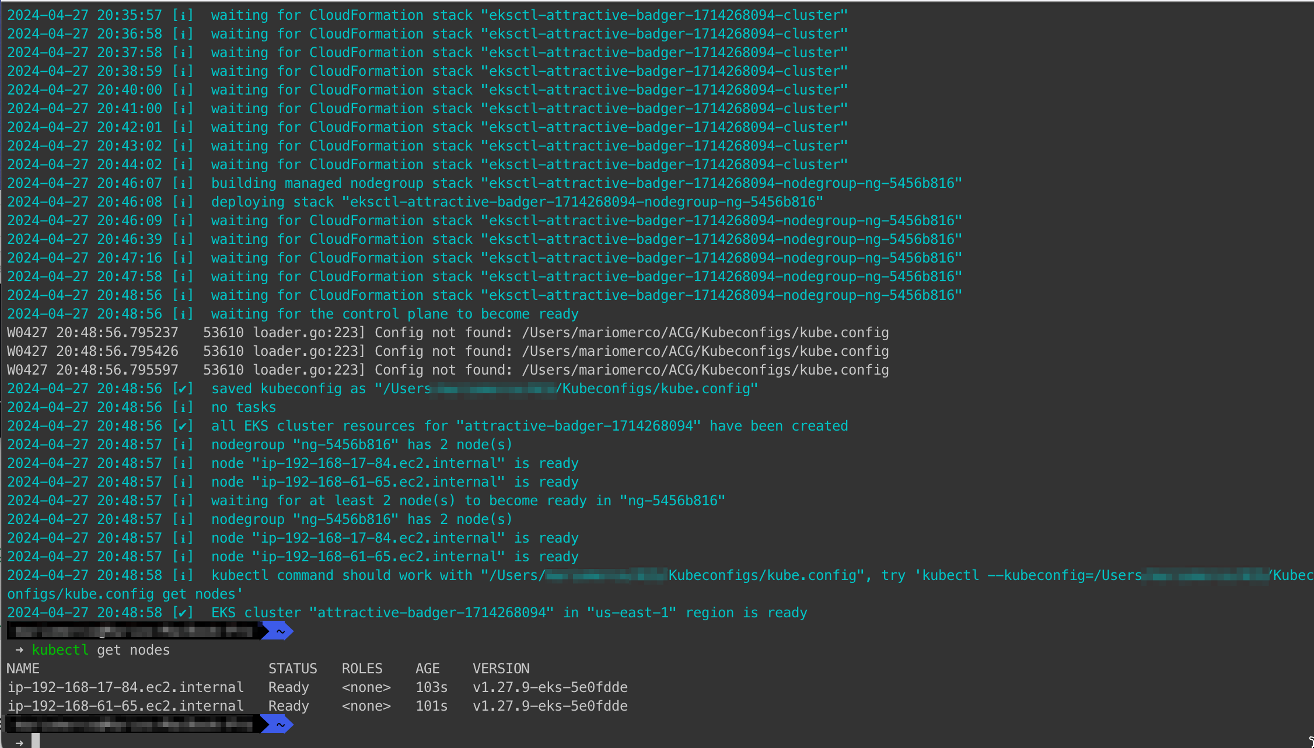Click the ROLES column header
The image size is (1314, 748).
362,669
